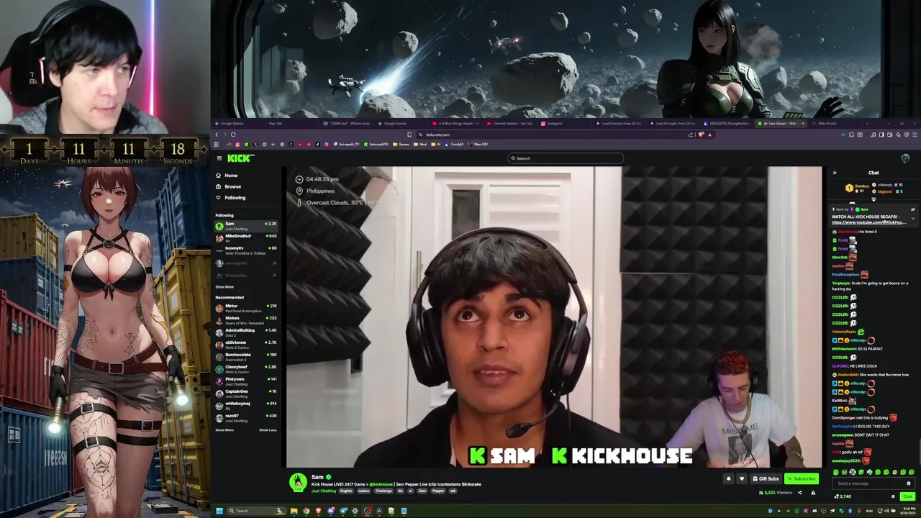Report the stream via warning icon

click(x=813, y=493)
